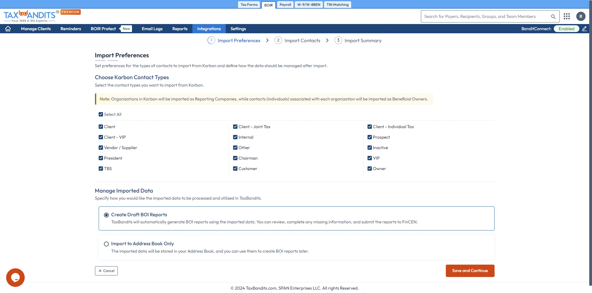The width and height of the screenshot is (592, 293).
Task: Go to Import Contacts step
Action: click(302, 41)
